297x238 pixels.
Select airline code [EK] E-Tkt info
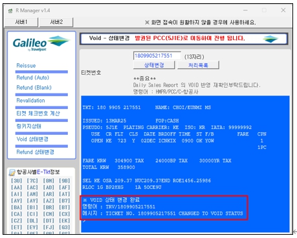click(65, 221)
